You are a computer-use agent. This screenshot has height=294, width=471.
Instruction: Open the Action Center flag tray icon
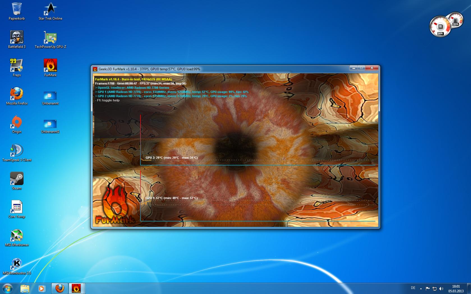[428, 288]
